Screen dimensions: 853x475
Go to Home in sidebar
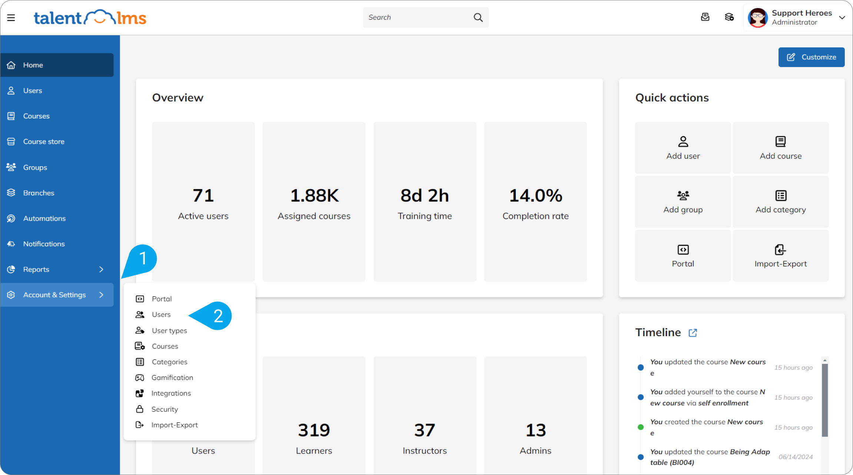click(57, 65)
